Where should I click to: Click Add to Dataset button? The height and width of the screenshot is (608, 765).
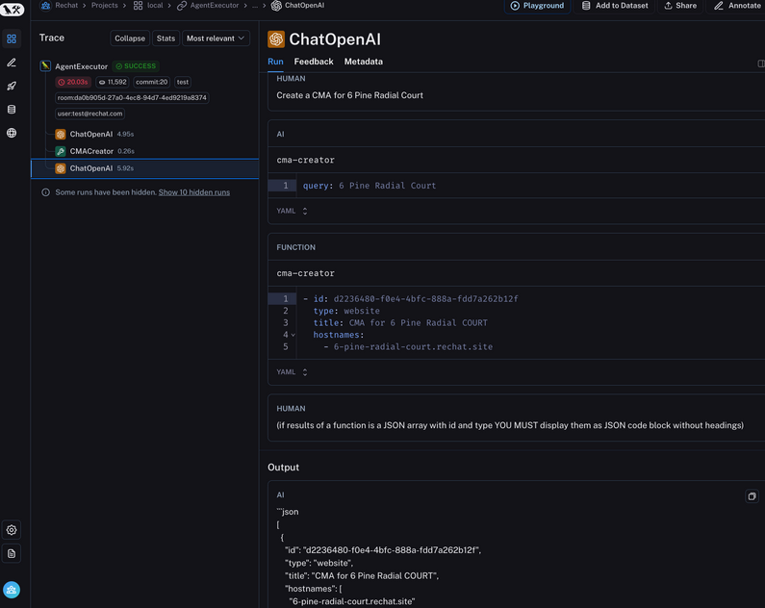(615, 6)
